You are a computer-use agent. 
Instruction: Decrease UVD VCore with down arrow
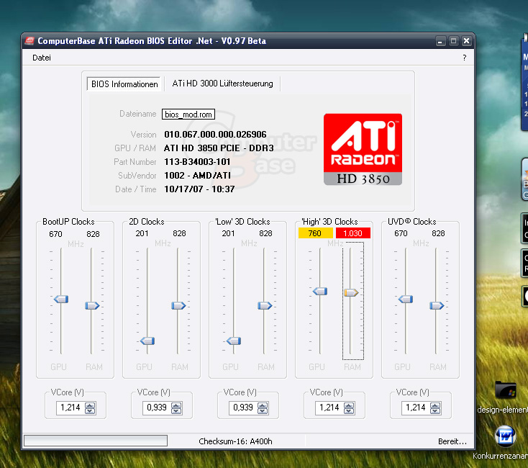pyautogui.click(x=435, y=410)
